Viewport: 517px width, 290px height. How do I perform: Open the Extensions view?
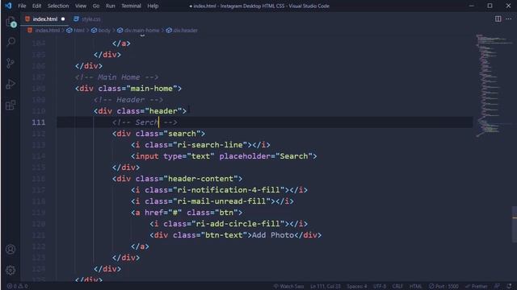tap(11, 106)
